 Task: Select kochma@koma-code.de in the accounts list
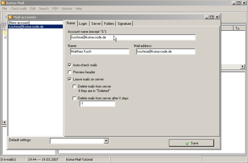point(35,27)
